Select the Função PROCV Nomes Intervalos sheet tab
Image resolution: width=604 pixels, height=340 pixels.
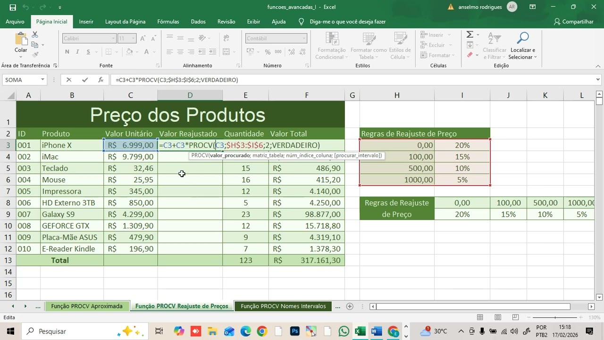tap(283, 306)
